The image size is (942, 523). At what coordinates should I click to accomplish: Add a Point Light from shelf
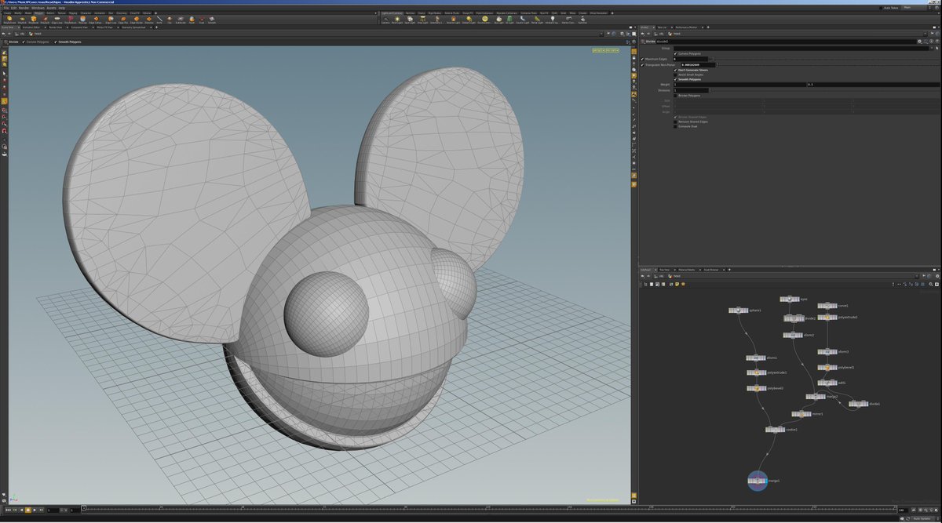pyautogui.click(x=397, y=20)
